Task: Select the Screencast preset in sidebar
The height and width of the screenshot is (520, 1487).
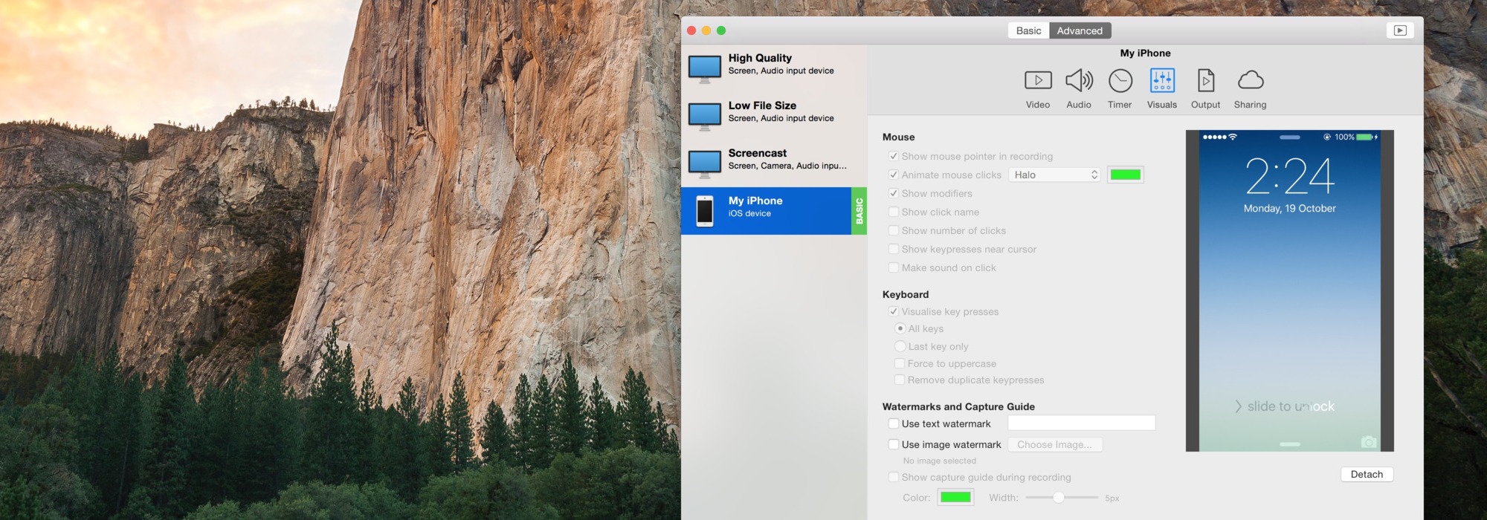Action: tap(773, 160)
